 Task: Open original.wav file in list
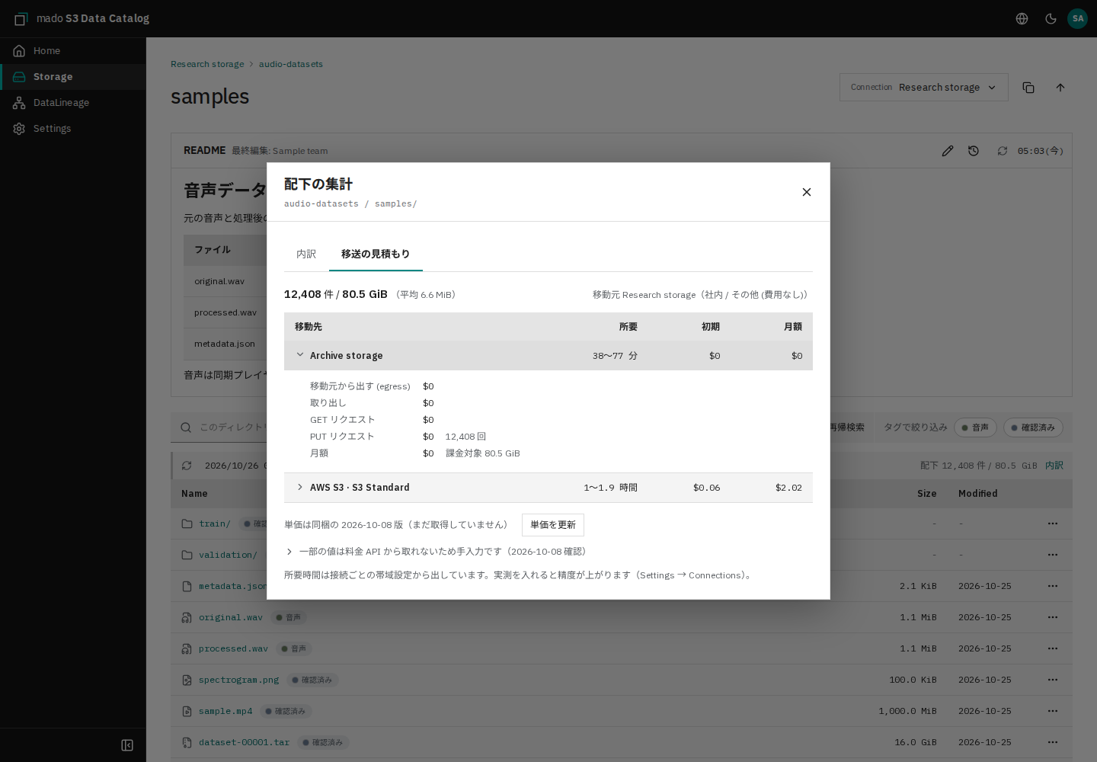231,618
